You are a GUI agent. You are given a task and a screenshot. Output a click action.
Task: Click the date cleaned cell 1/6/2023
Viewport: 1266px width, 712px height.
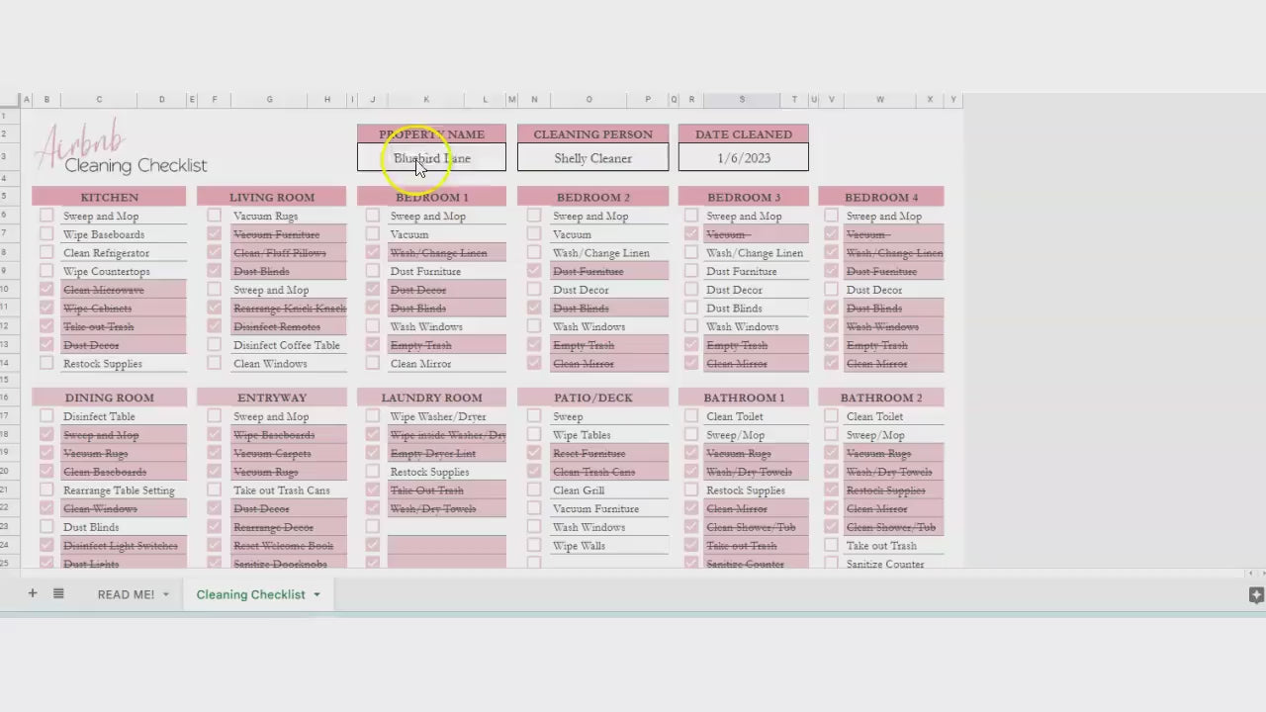pyautogui.click(x=743, y=158)
